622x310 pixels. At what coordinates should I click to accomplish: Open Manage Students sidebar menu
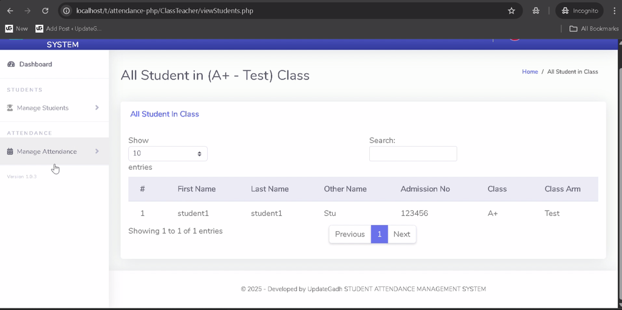[x=54, y=108]
